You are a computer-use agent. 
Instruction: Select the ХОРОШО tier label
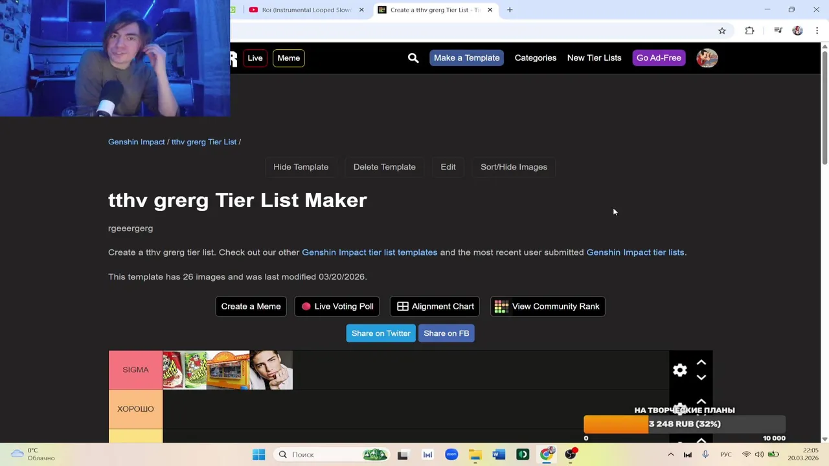[135, 409]
